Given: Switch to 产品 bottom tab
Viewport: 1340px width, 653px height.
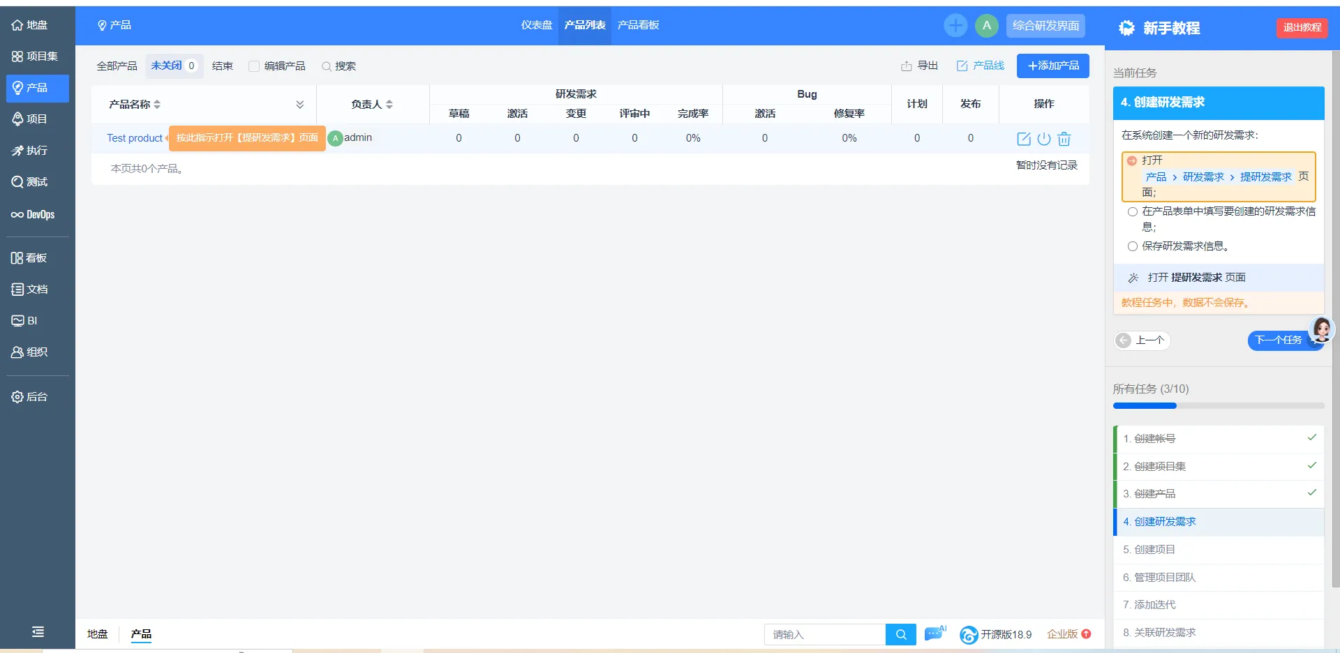Looking at the screenshot, I should pos(141,634).
